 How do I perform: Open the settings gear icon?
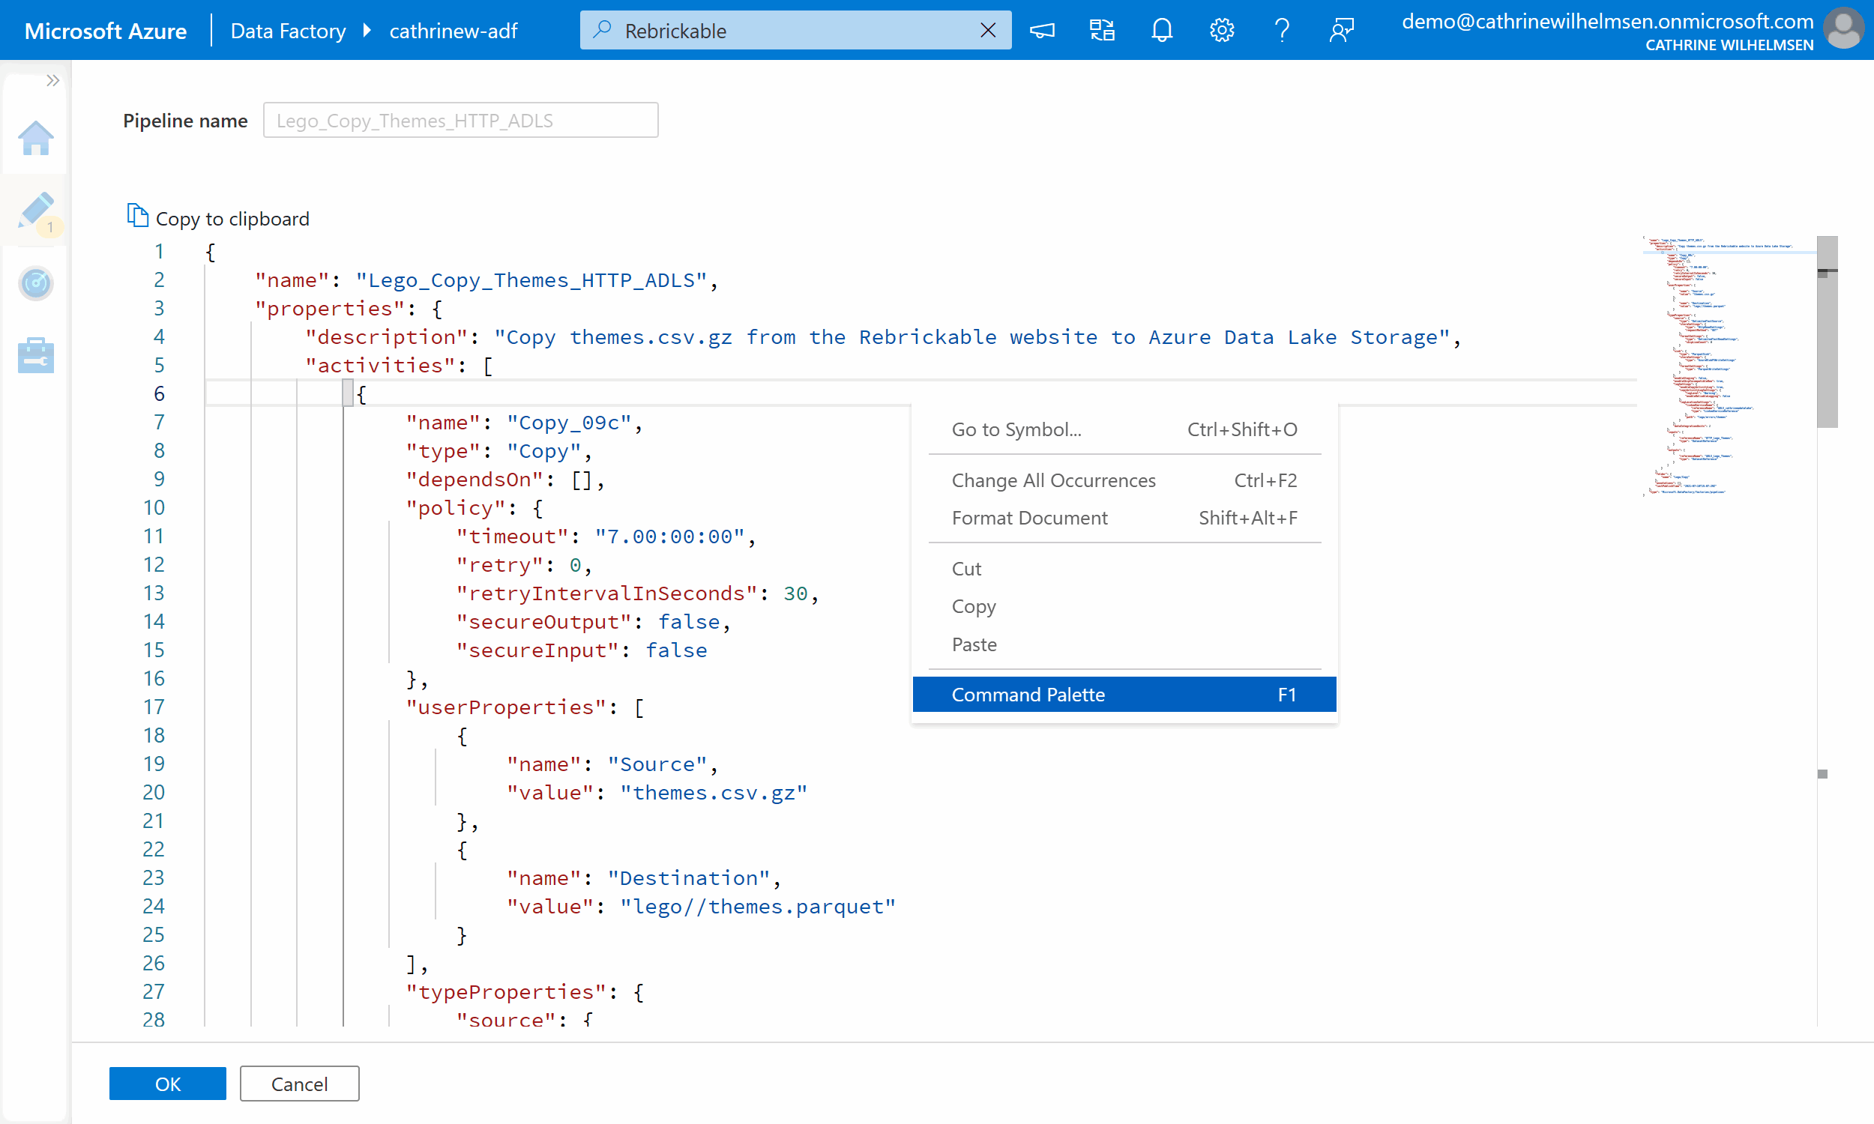pos(1221,30)
